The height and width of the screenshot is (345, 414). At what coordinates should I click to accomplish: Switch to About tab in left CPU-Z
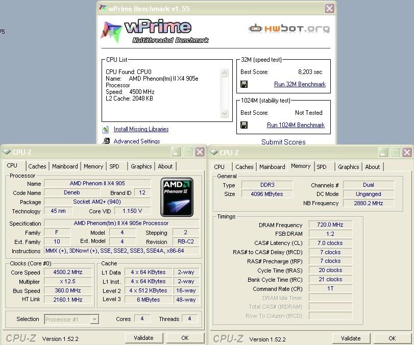pos(165,166)
